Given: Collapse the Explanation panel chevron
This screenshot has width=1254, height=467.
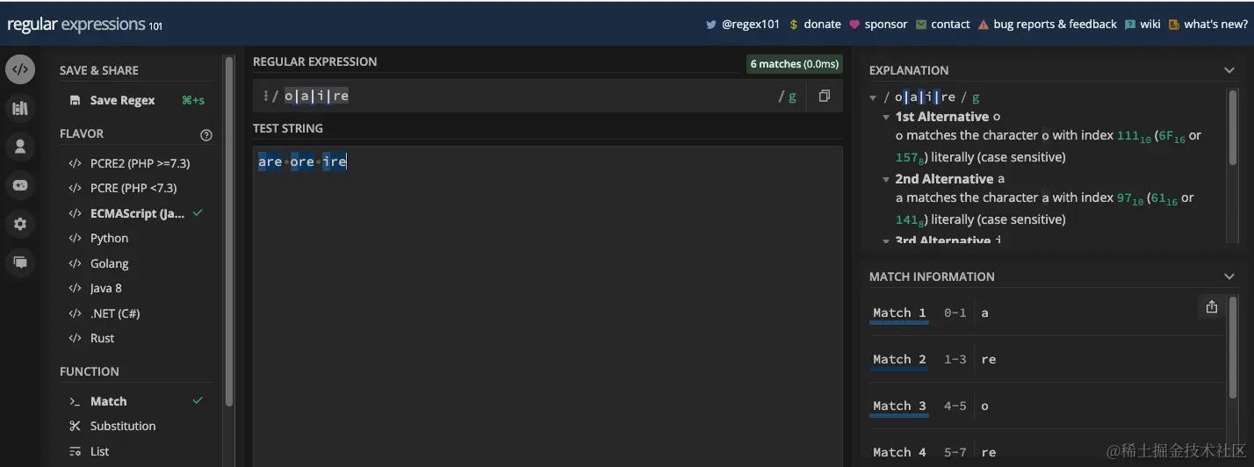Looking at the screenshot, I should pyautogui.click(x=1229, y=70).
